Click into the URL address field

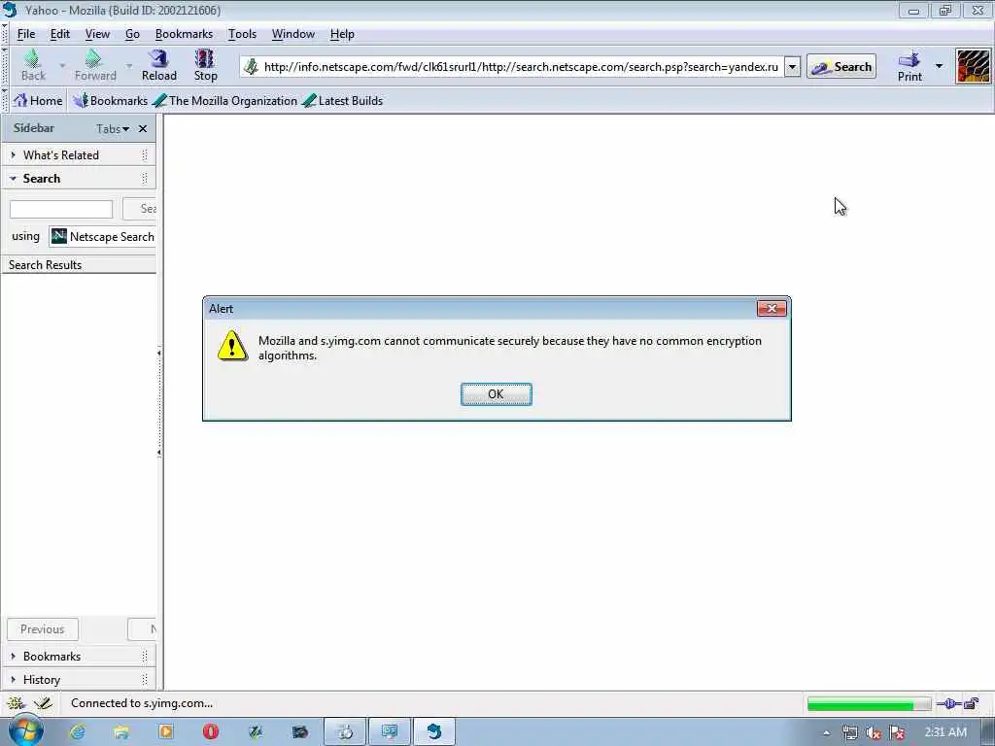point(521,67)
